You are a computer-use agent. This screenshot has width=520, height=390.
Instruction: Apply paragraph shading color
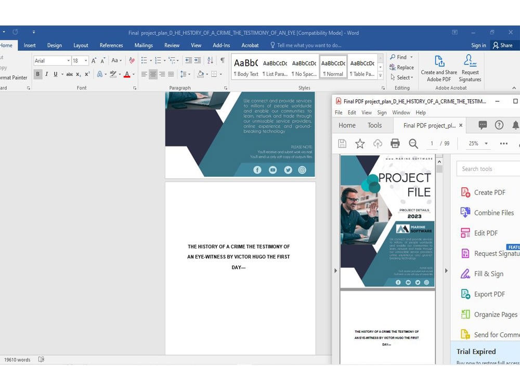pyautogui.click(x=200, y=74)
